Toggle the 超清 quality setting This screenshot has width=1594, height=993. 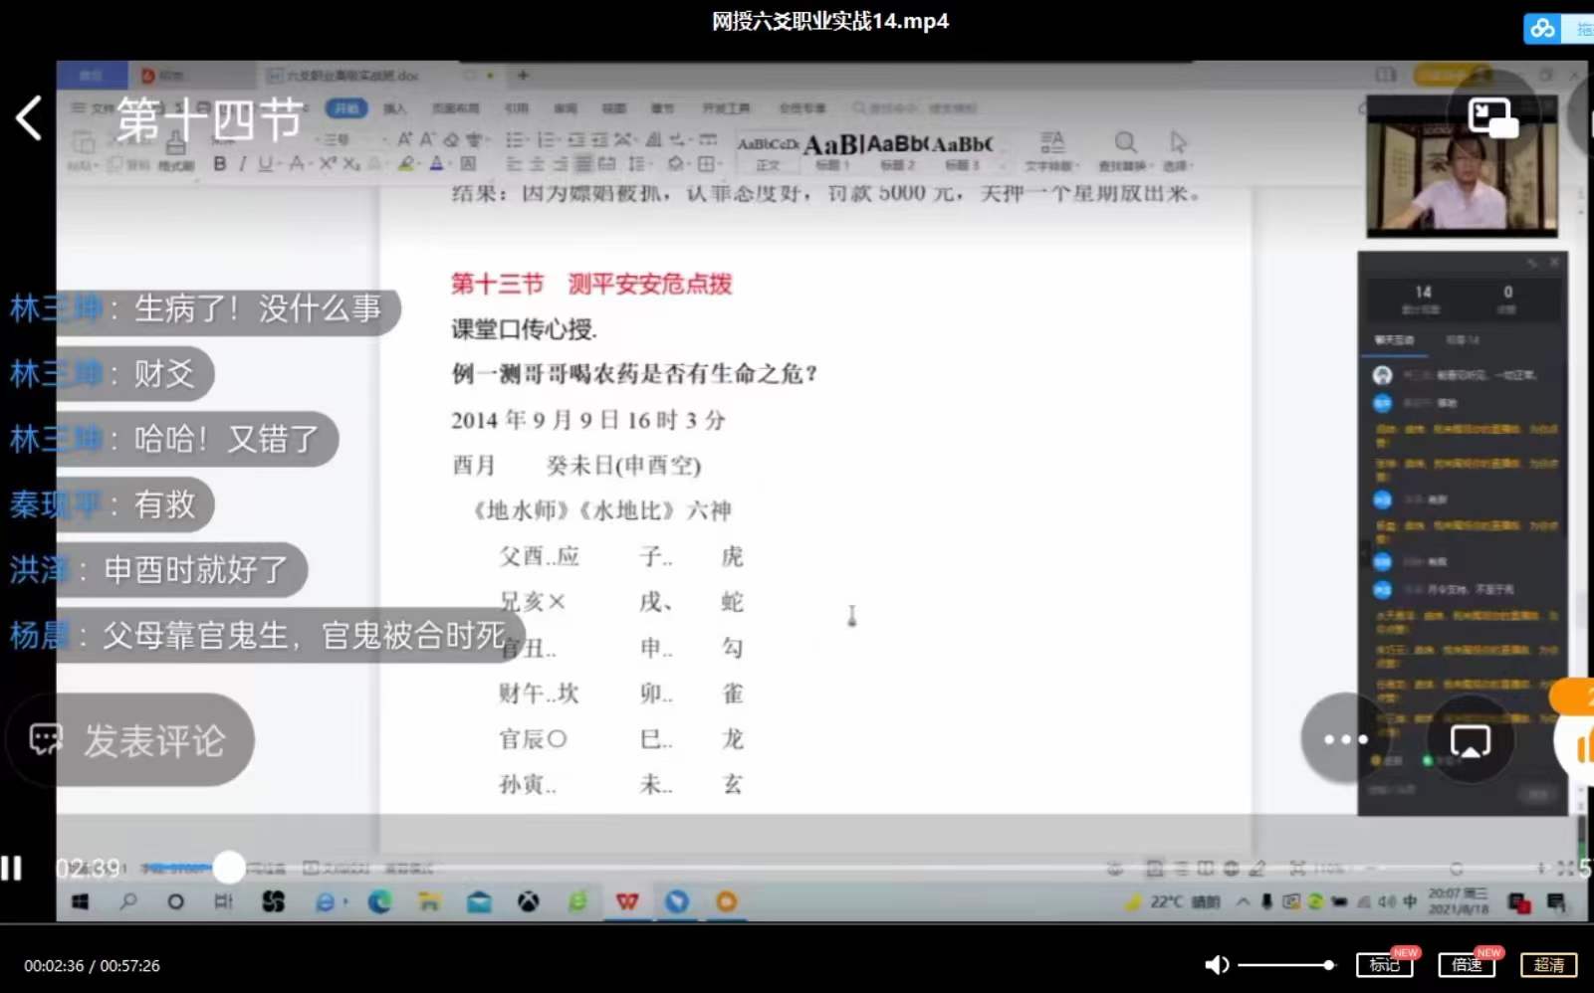[1549, 964]
